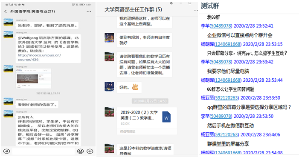Open the emoji picker smiley icon

[x=80, y=151]
